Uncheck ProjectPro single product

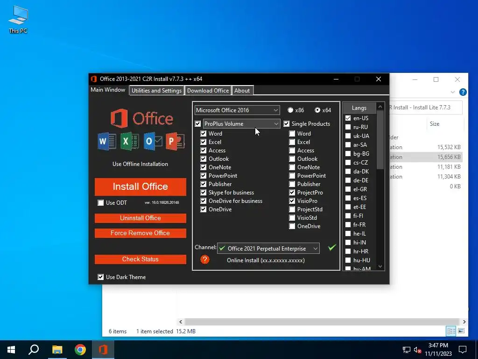(x=292, y=192)
